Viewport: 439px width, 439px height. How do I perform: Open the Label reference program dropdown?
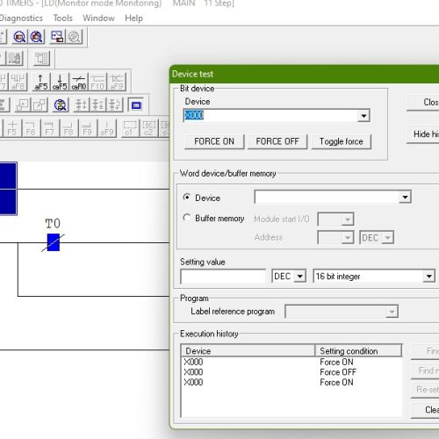(x=392, y=312)
